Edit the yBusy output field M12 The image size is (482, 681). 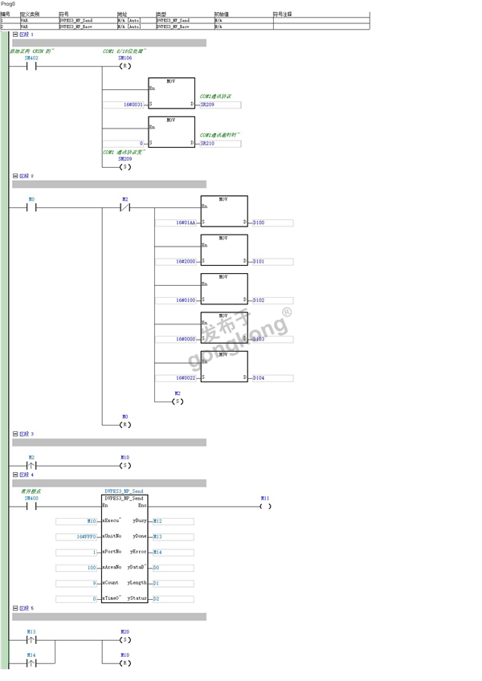click(173, 521)
